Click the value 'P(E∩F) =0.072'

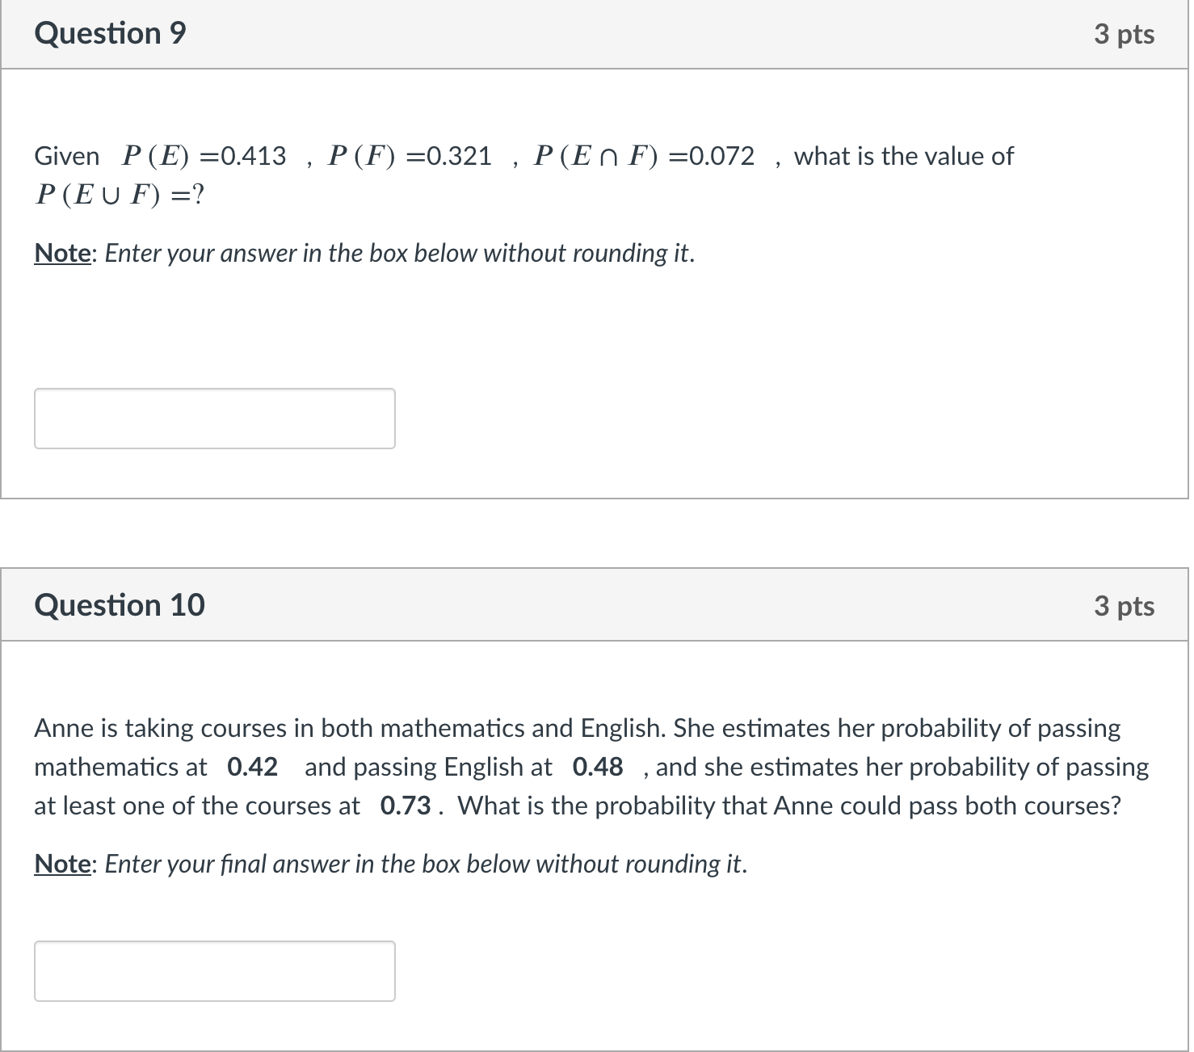(x=645, y=155)
